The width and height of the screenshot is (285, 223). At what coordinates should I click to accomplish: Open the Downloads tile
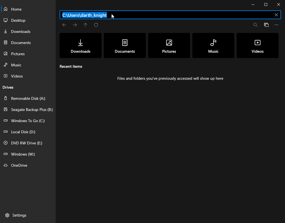pos(80,45)
